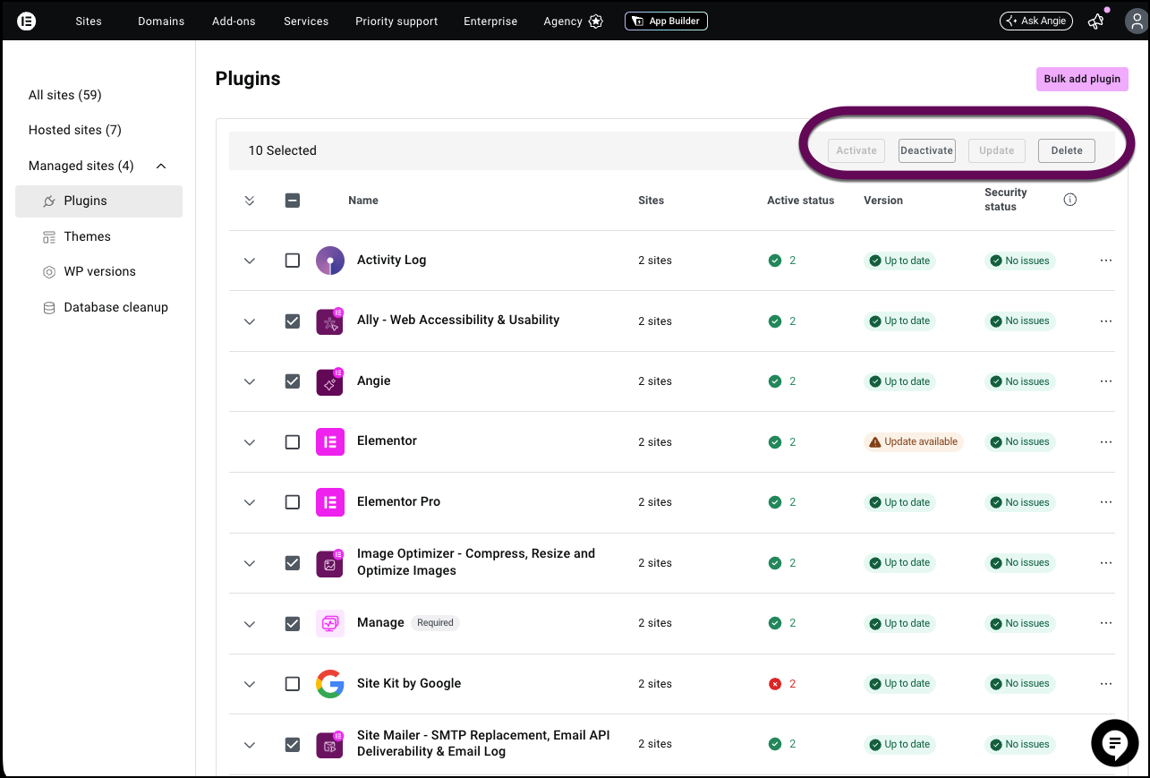Click the Image Optimizer plugin icon

(330, 563)
